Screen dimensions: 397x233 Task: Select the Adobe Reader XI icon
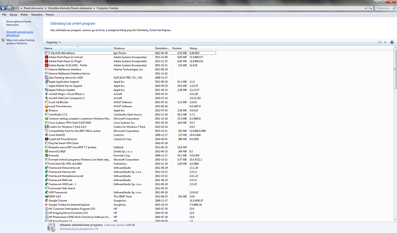pos(46,65)
